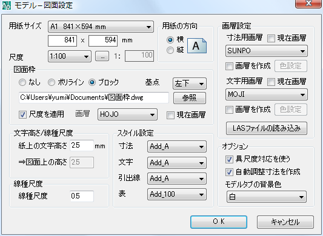Click the 紙上の文字高さ input field
The height and width of the screenshot is (236, 323).
[82, 145]
